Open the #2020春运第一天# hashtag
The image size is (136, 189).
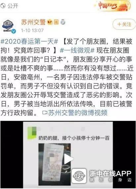(x=29, y=42)
